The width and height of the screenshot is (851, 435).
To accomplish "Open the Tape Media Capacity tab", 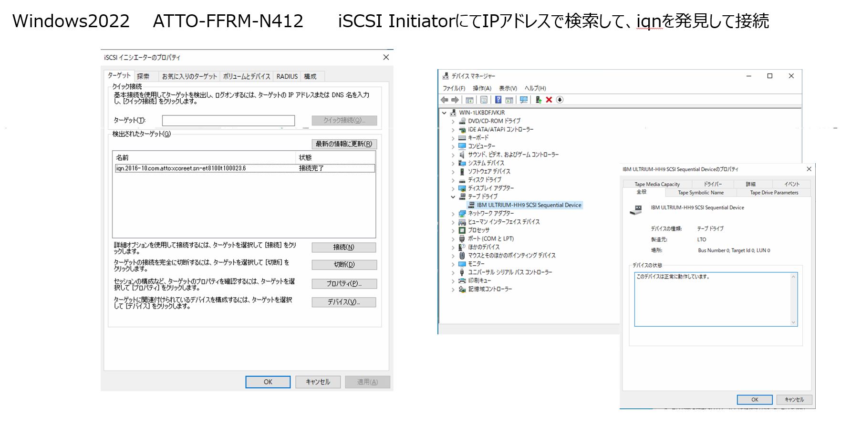I will [657, 184].
